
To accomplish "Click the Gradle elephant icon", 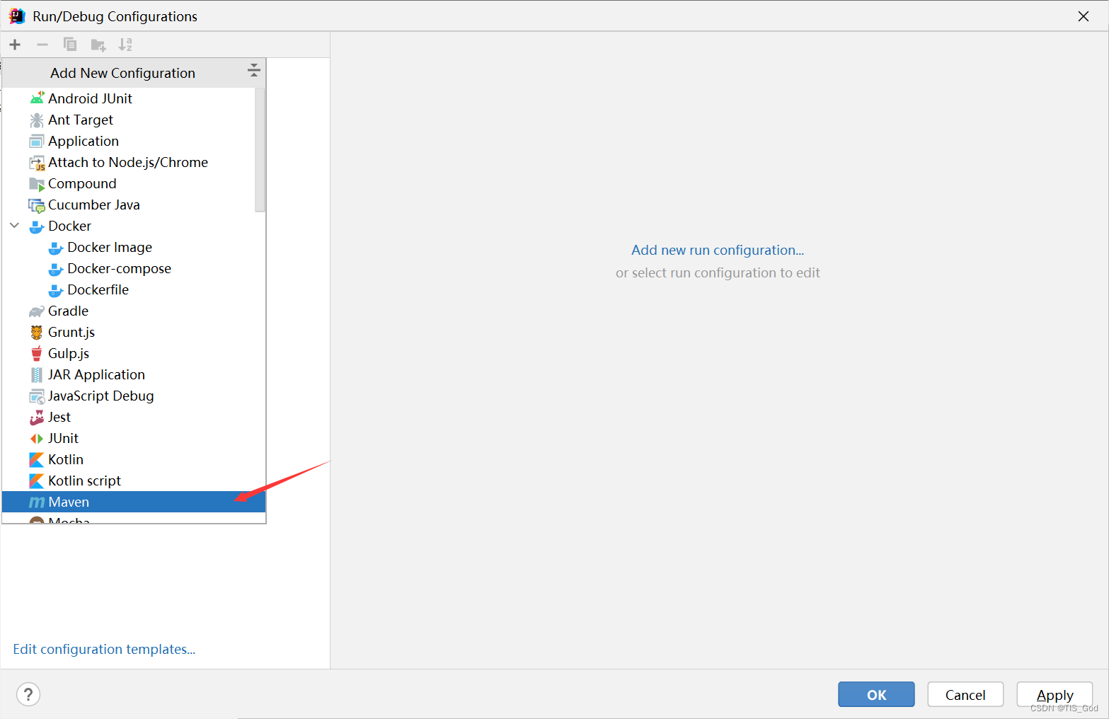I will (x=37, y=311).
